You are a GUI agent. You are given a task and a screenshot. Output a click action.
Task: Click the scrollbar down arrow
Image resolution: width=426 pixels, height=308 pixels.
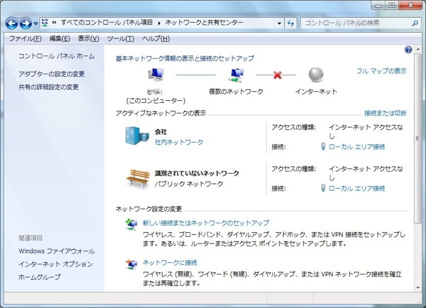(x=418, y=288)
